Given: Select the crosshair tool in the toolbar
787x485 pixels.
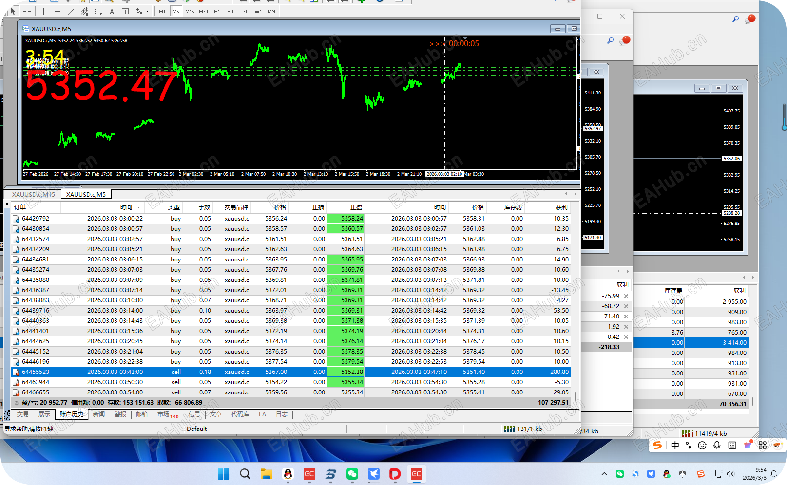Looking at the screenshot, I should click(x=27, y=11).
